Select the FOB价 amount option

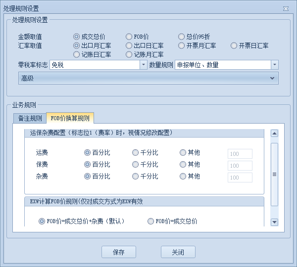(130, 37)
